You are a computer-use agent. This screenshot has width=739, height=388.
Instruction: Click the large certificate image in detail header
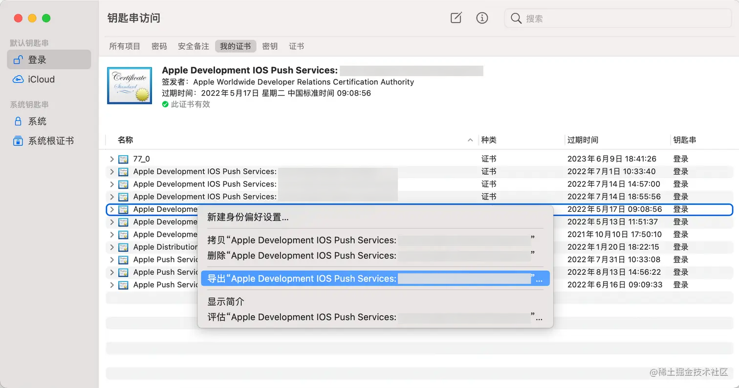(x=129, y=85)
